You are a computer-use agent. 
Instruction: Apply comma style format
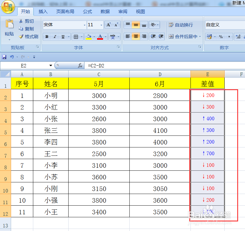pyautogui.click(x=229, y=37)
